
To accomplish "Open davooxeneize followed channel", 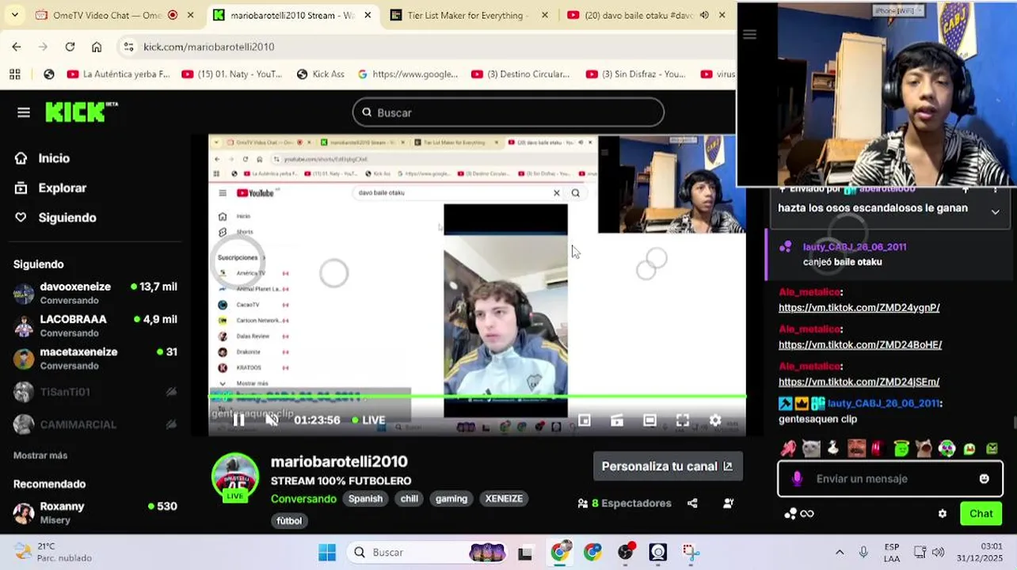I will point(95,293).
